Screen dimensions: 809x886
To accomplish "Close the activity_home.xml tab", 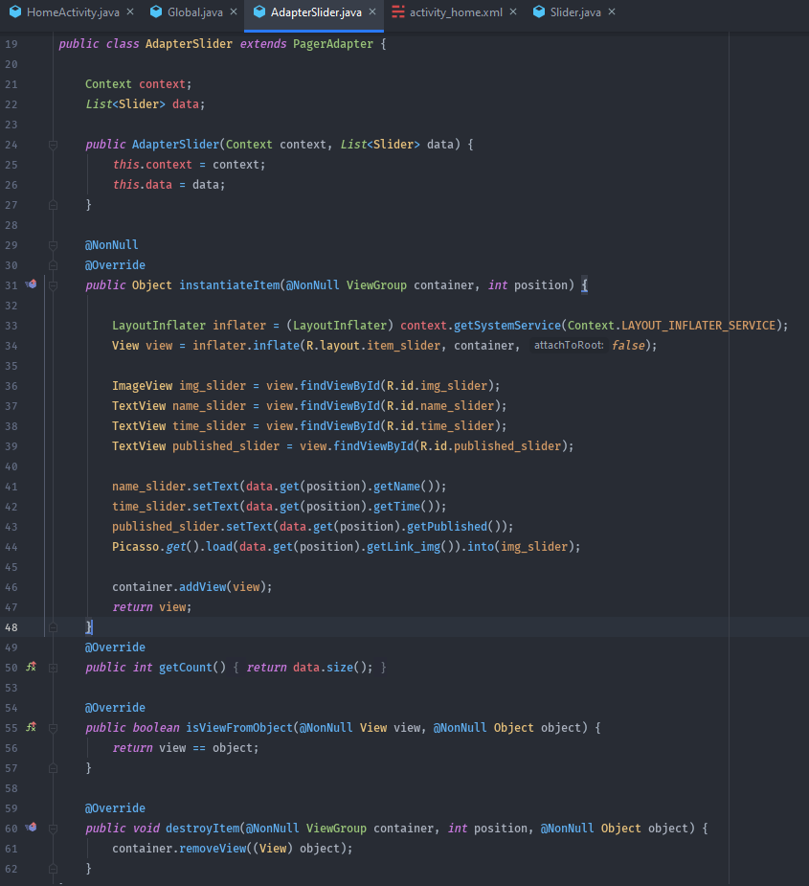I will point(513,11).
